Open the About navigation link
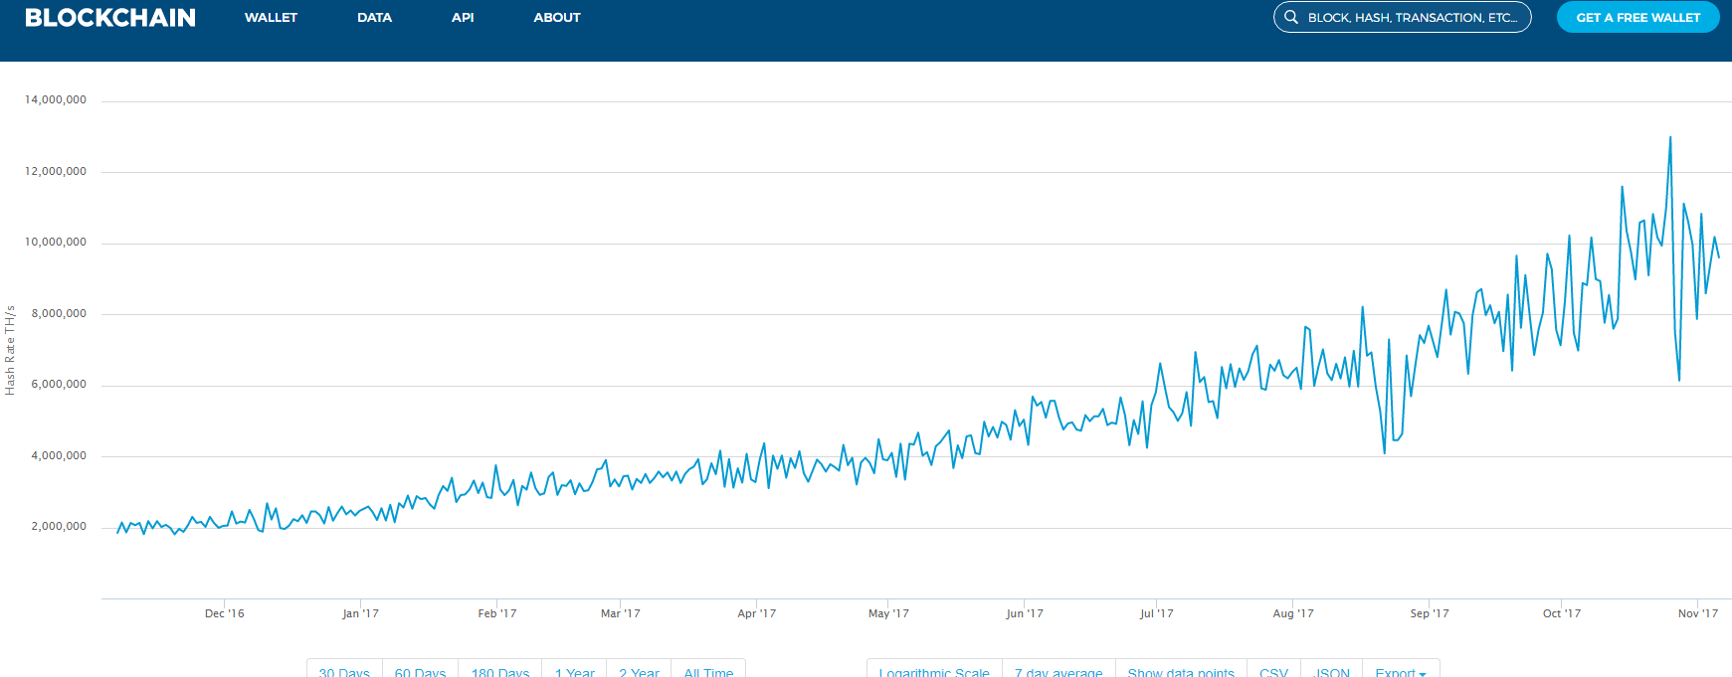1732x677 pixels. [x=556, y=18]
